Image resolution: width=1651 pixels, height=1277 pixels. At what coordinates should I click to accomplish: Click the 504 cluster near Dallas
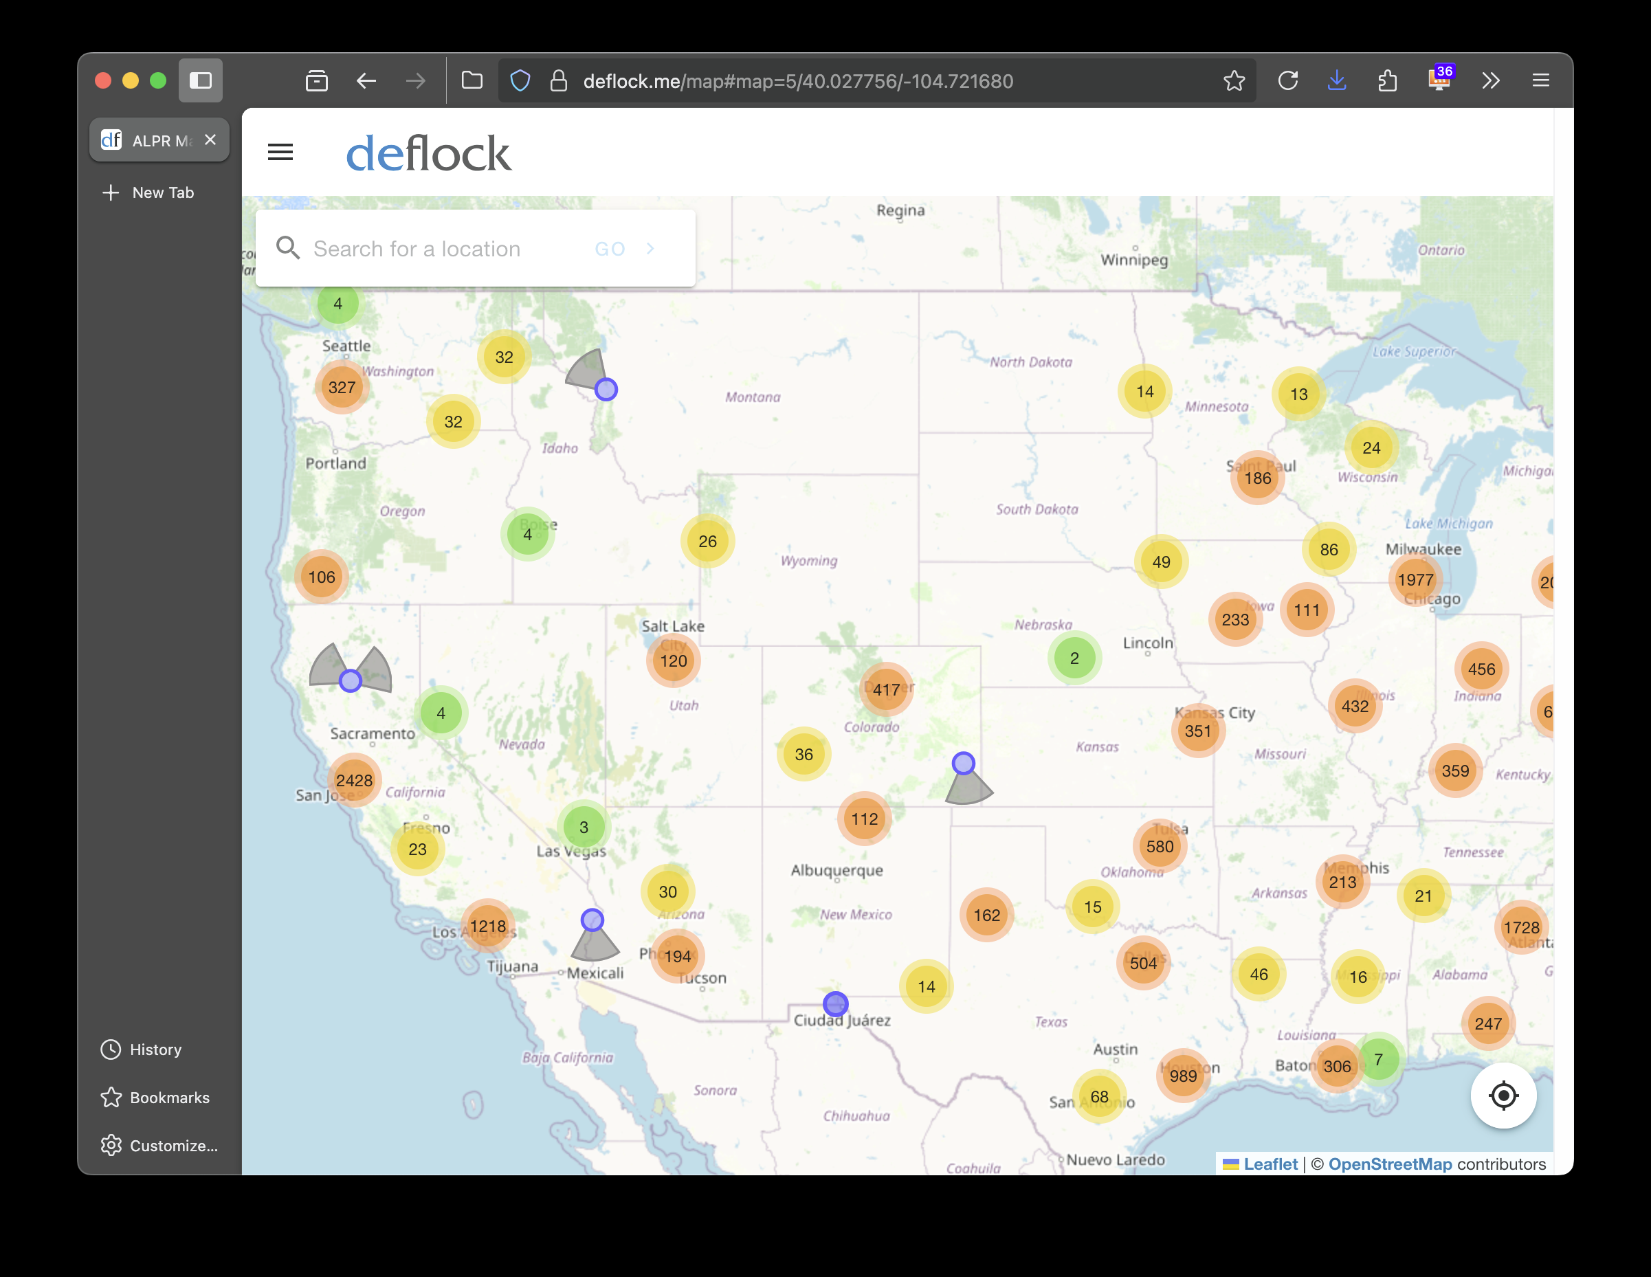1143,964
